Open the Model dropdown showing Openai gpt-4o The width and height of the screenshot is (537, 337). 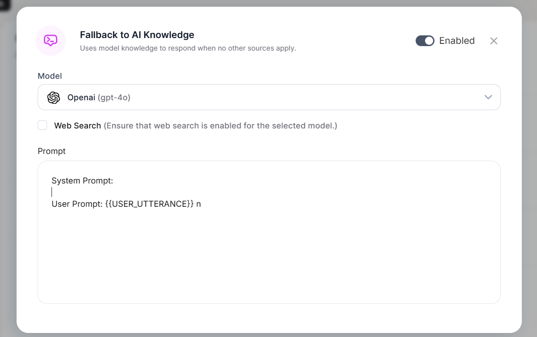(x=269, y=97)
